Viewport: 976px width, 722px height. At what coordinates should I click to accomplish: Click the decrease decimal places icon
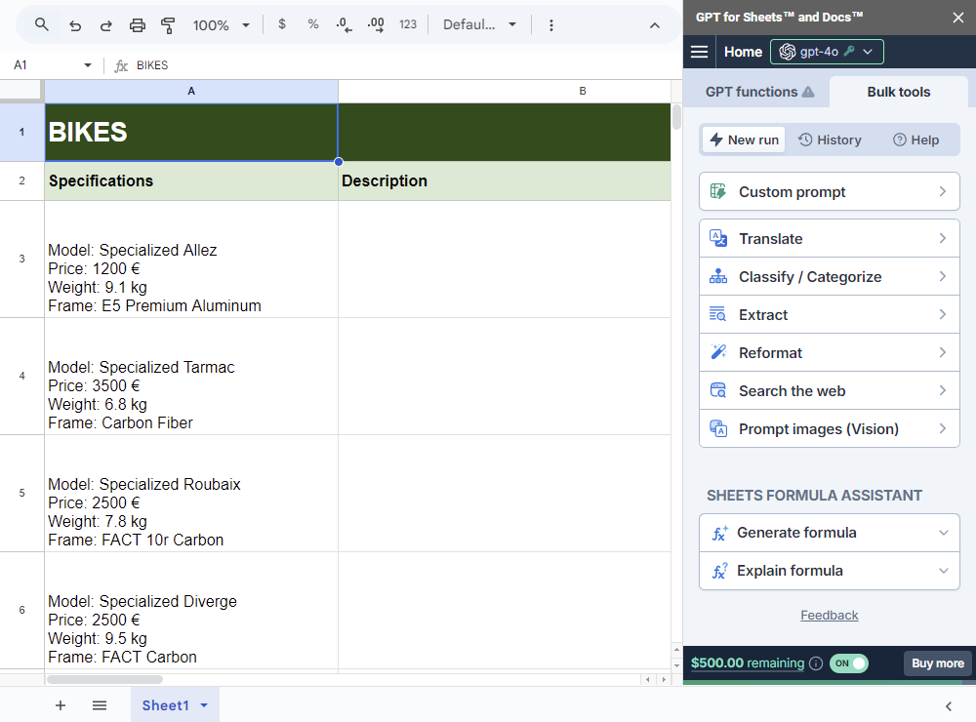pos(344,25)
